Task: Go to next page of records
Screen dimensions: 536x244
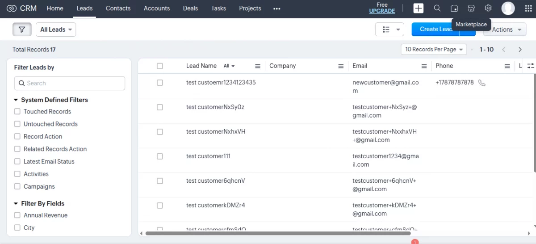Action: coord(520,50)
